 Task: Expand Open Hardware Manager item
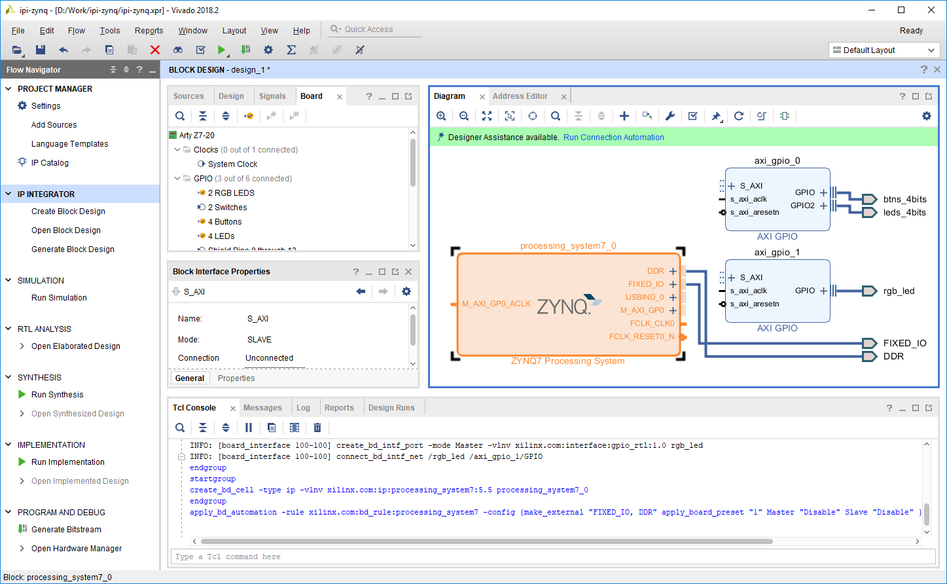click(22, 549)
